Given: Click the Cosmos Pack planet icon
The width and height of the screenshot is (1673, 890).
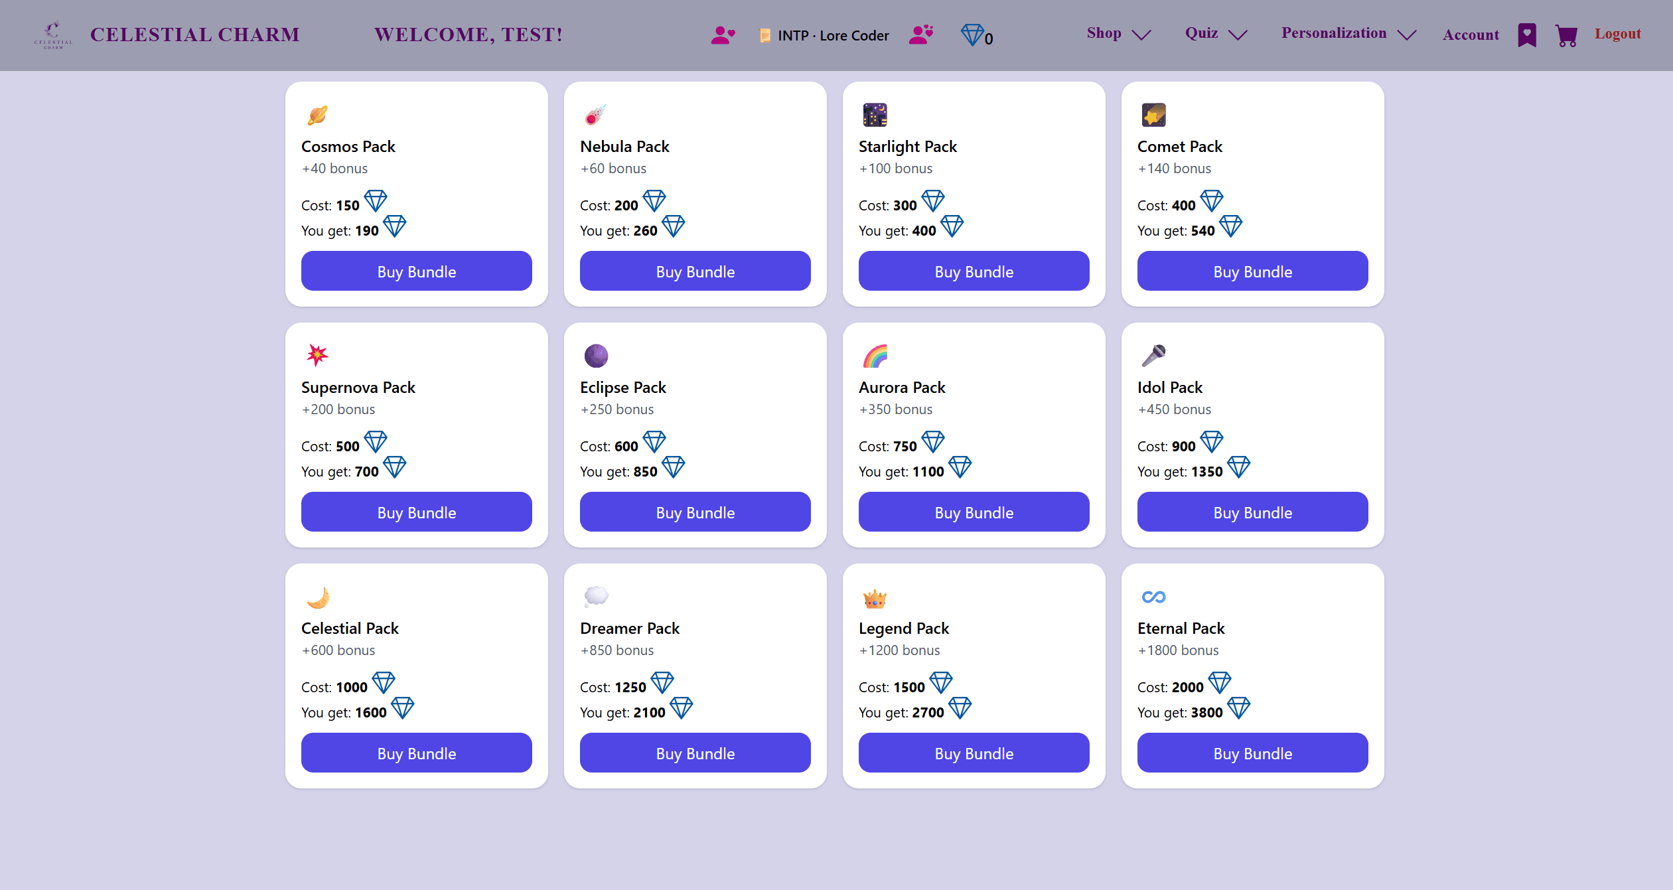Looking at the screenshot, I should 317,115.
